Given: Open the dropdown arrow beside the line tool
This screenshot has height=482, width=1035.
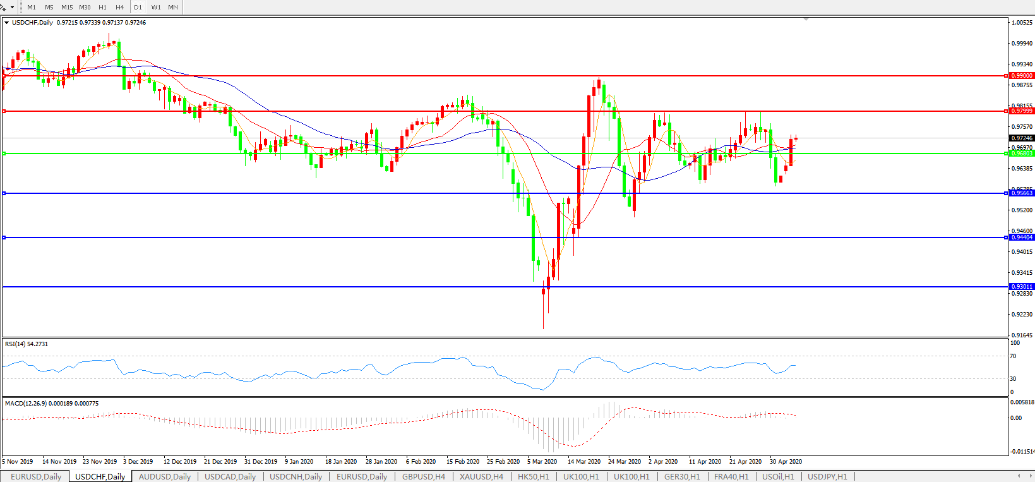Looking at the screenshot, I should coord(13,8).
